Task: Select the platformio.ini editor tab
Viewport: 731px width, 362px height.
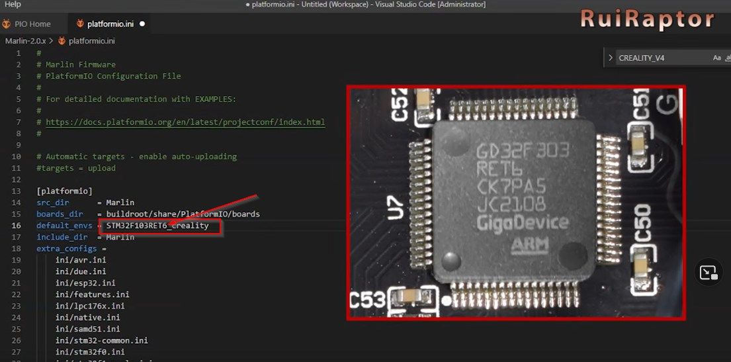Action: (110, 24)
